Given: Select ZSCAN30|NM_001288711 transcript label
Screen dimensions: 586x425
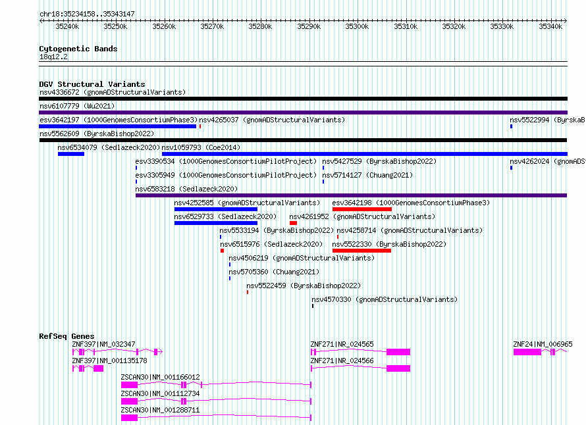Looking at the screenshot, I should [161, 410].
